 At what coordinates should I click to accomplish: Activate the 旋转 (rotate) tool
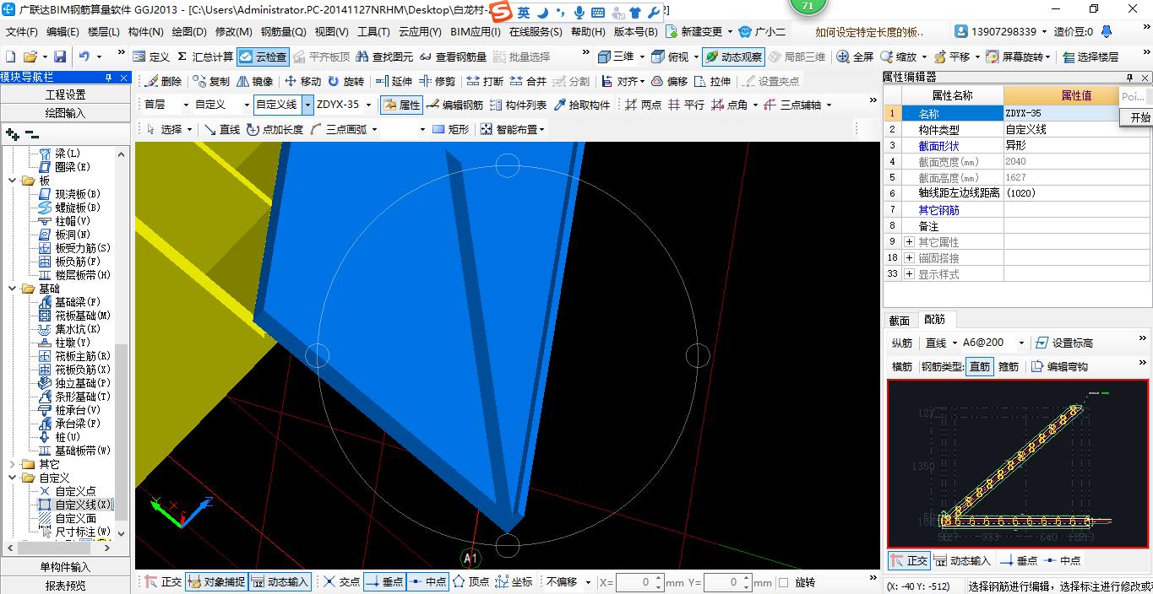coord(346,82)
